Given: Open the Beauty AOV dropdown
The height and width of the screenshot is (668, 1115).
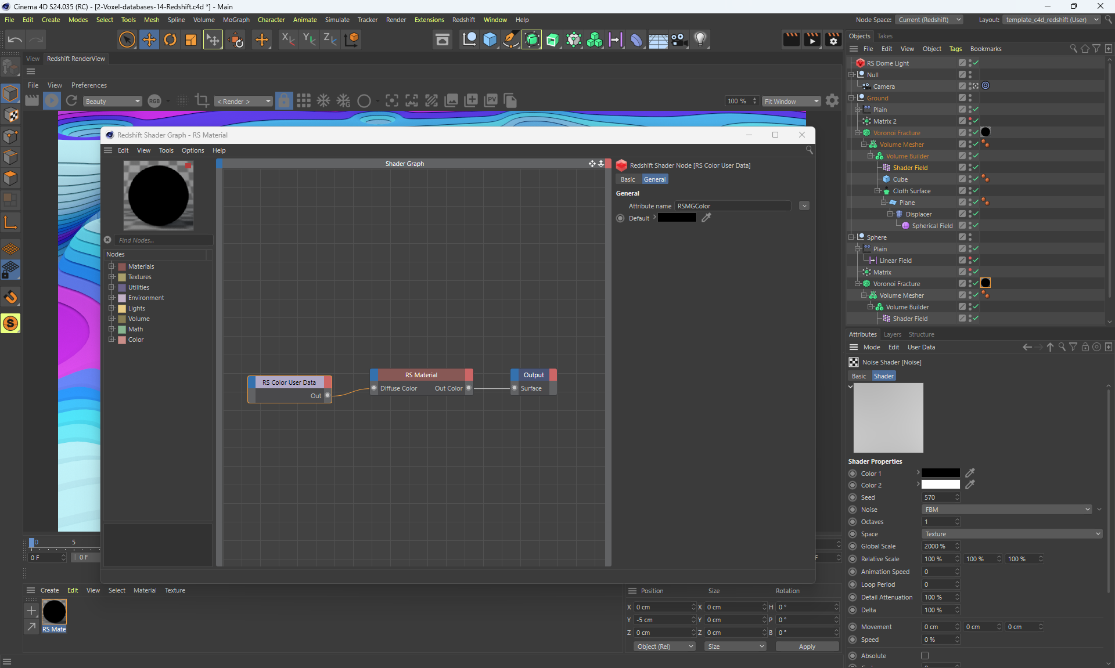Looking at the screenshot, I should pyautogui.click(x=113, y=101).
